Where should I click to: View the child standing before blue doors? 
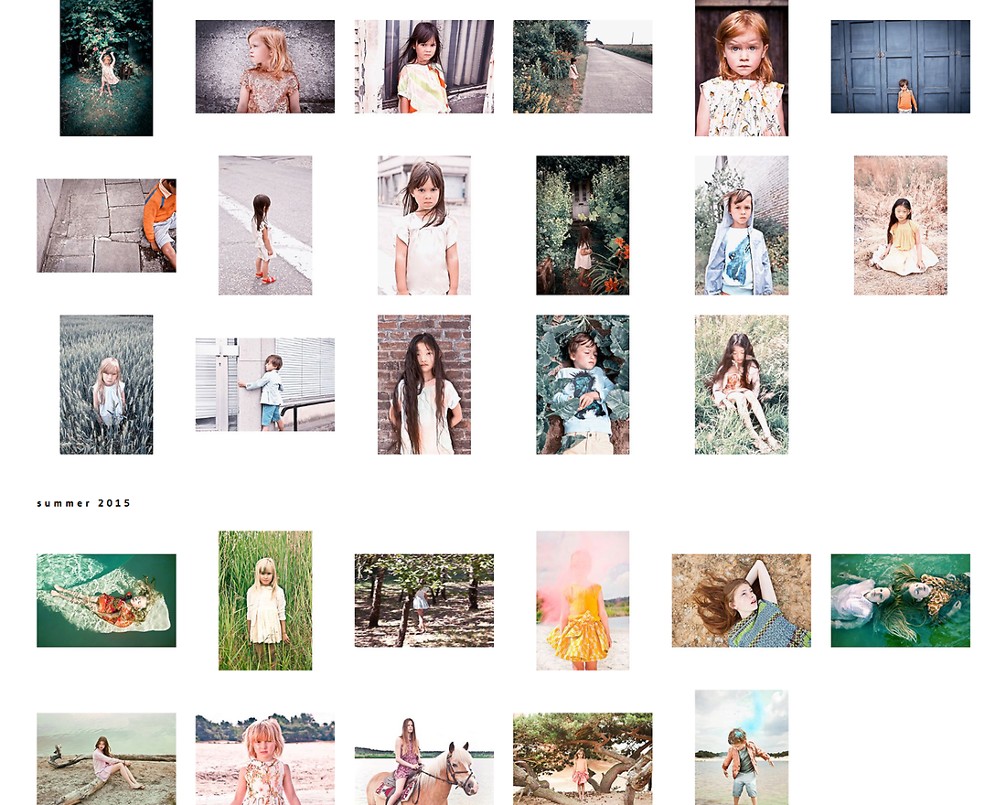coord(900,67)
